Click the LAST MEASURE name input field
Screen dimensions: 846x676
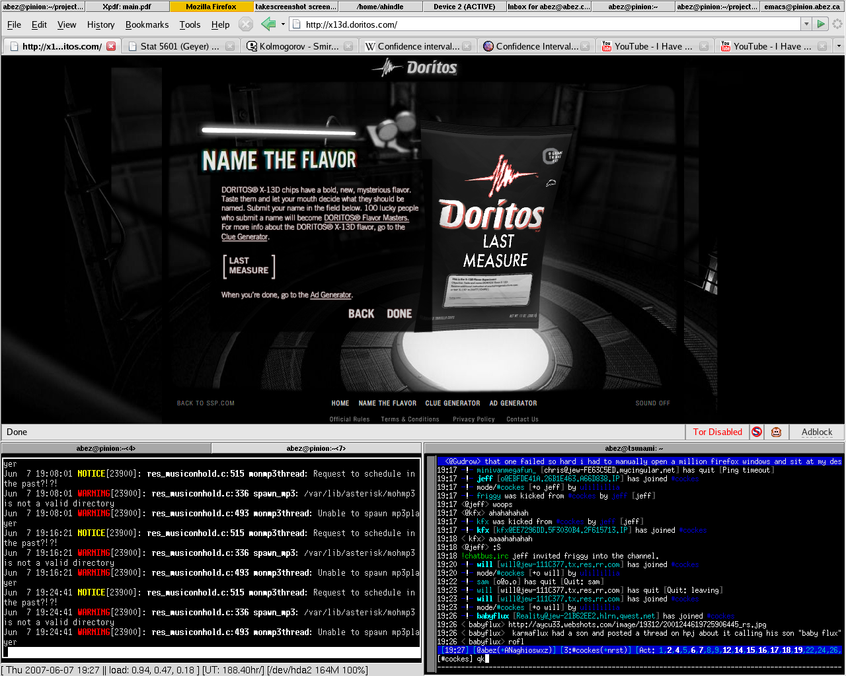249,265
